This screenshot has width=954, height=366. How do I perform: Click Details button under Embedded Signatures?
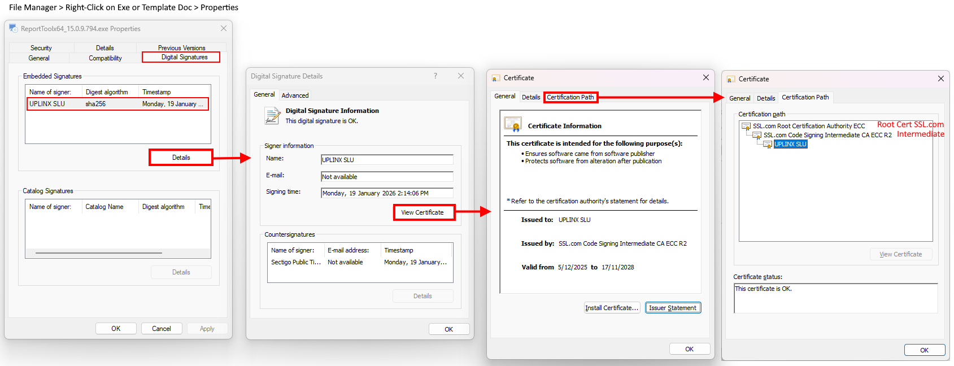click(181, 158)
